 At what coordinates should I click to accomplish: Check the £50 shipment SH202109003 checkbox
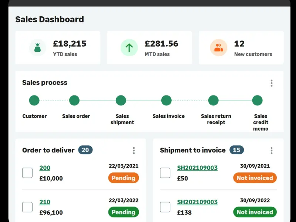(x=165, y=173)
